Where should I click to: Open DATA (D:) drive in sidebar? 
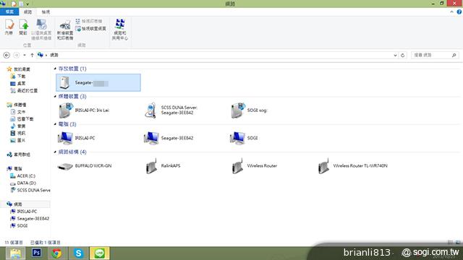[23, 183]
